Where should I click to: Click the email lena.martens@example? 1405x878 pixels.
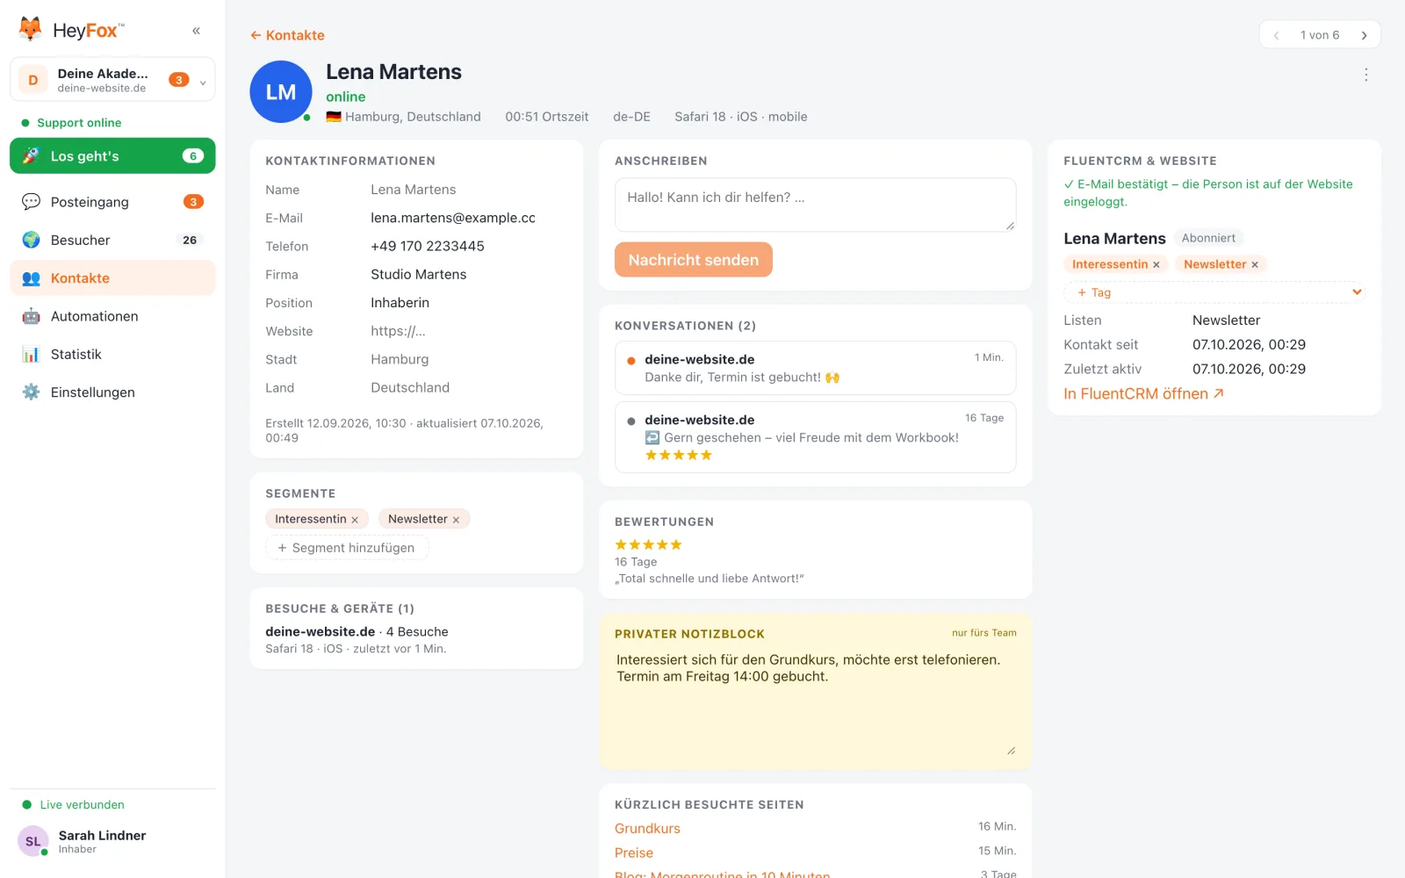point(453,219)
